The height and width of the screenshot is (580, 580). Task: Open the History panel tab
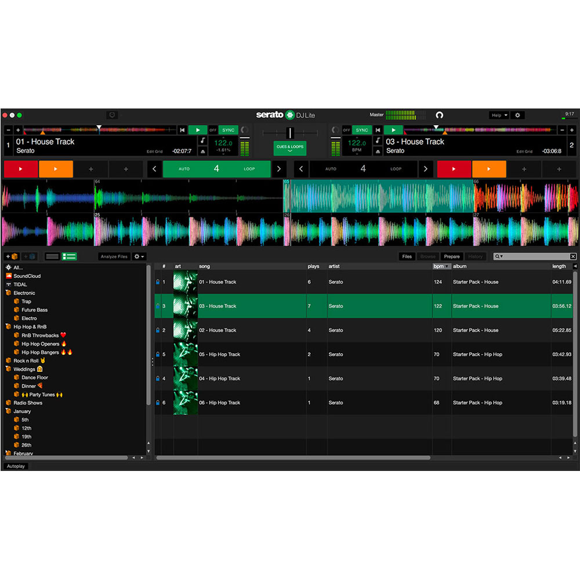tap(476, 256)
